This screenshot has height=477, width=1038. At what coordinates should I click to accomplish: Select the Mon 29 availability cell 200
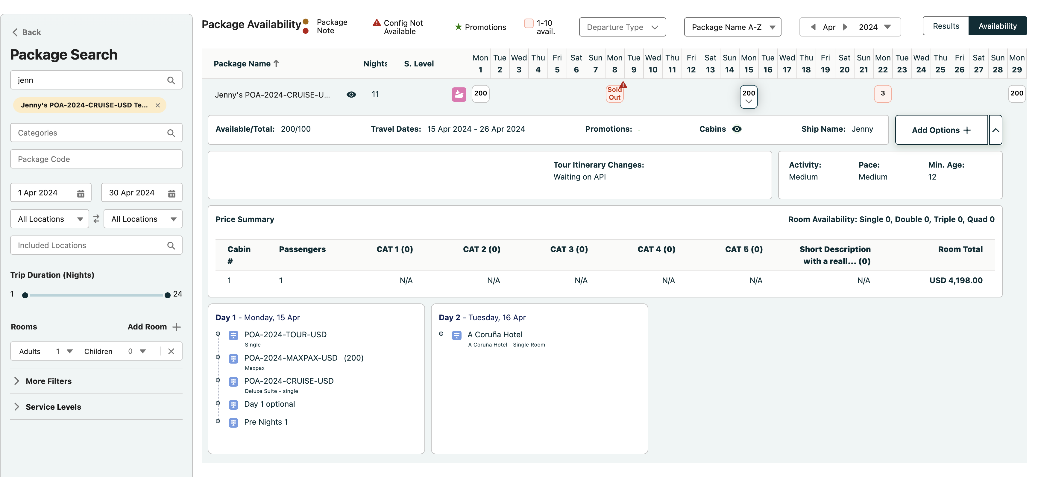1017,93
